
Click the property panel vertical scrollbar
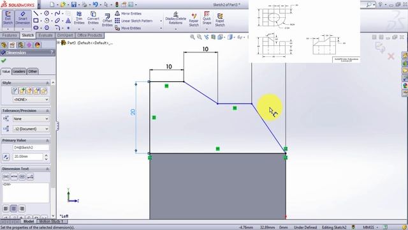(53, 135)
